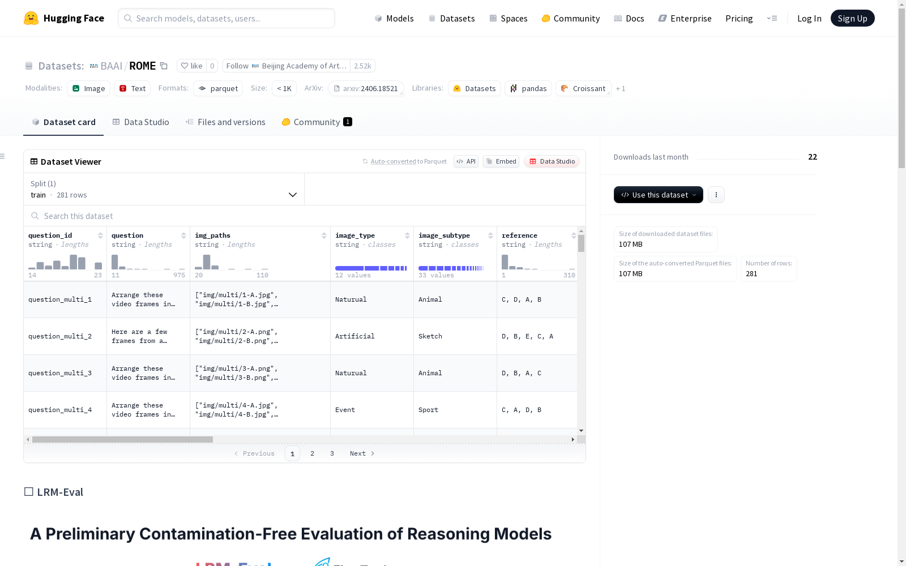Go to page 3 of the dataset
Viewport: 906px width, 566px height.
point(332,453)
